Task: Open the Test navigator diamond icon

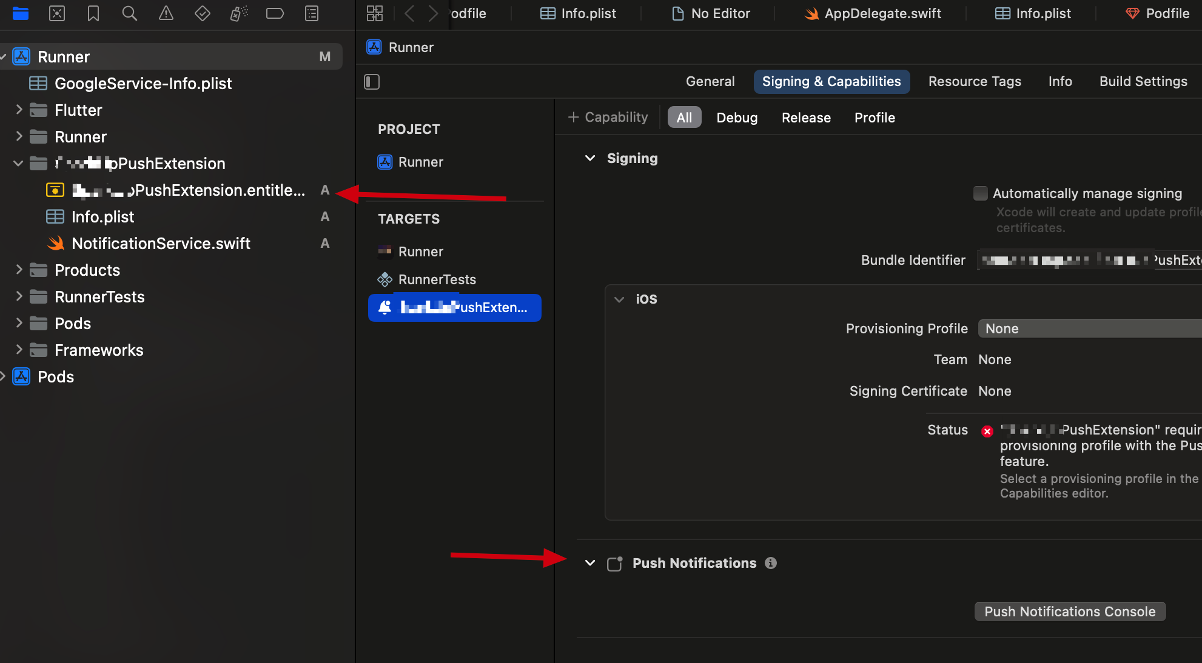Action: pos(202,13)
